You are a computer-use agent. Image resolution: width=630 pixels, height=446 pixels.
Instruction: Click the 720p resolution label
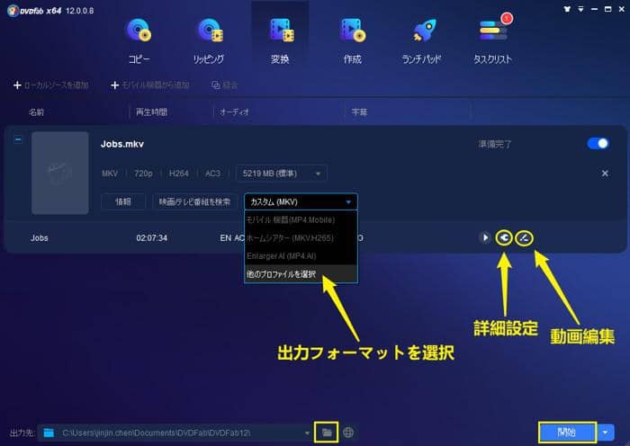click(x=143, y=174)
